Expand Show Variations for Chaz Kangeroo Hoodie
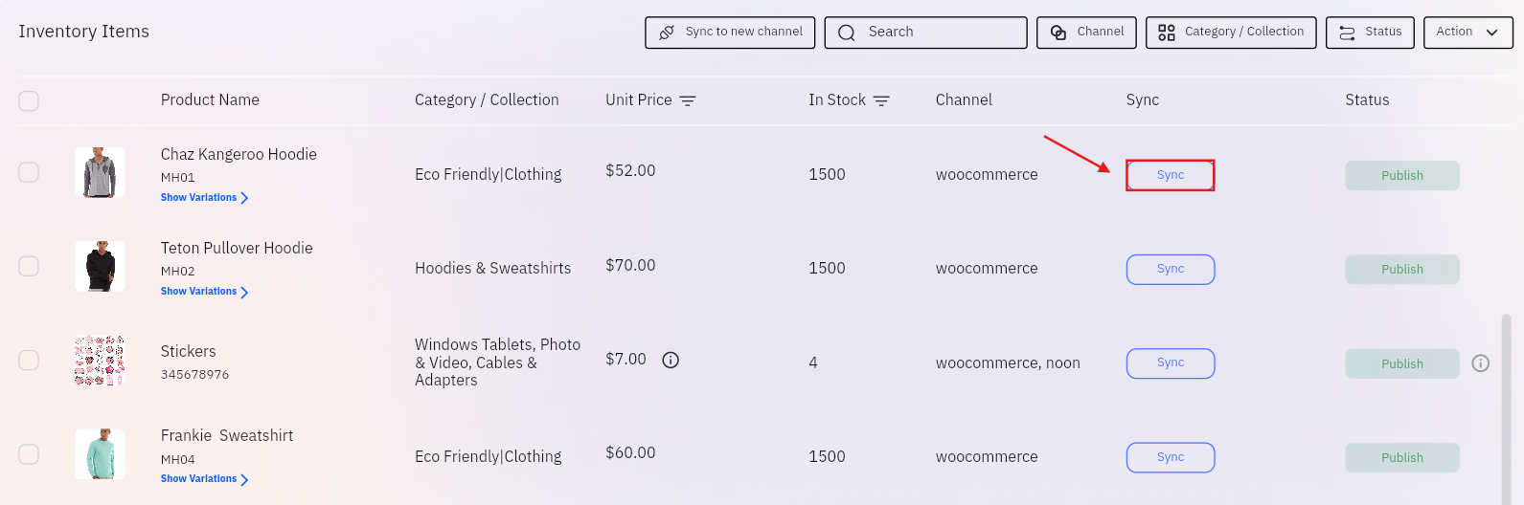 pos(204,198)
